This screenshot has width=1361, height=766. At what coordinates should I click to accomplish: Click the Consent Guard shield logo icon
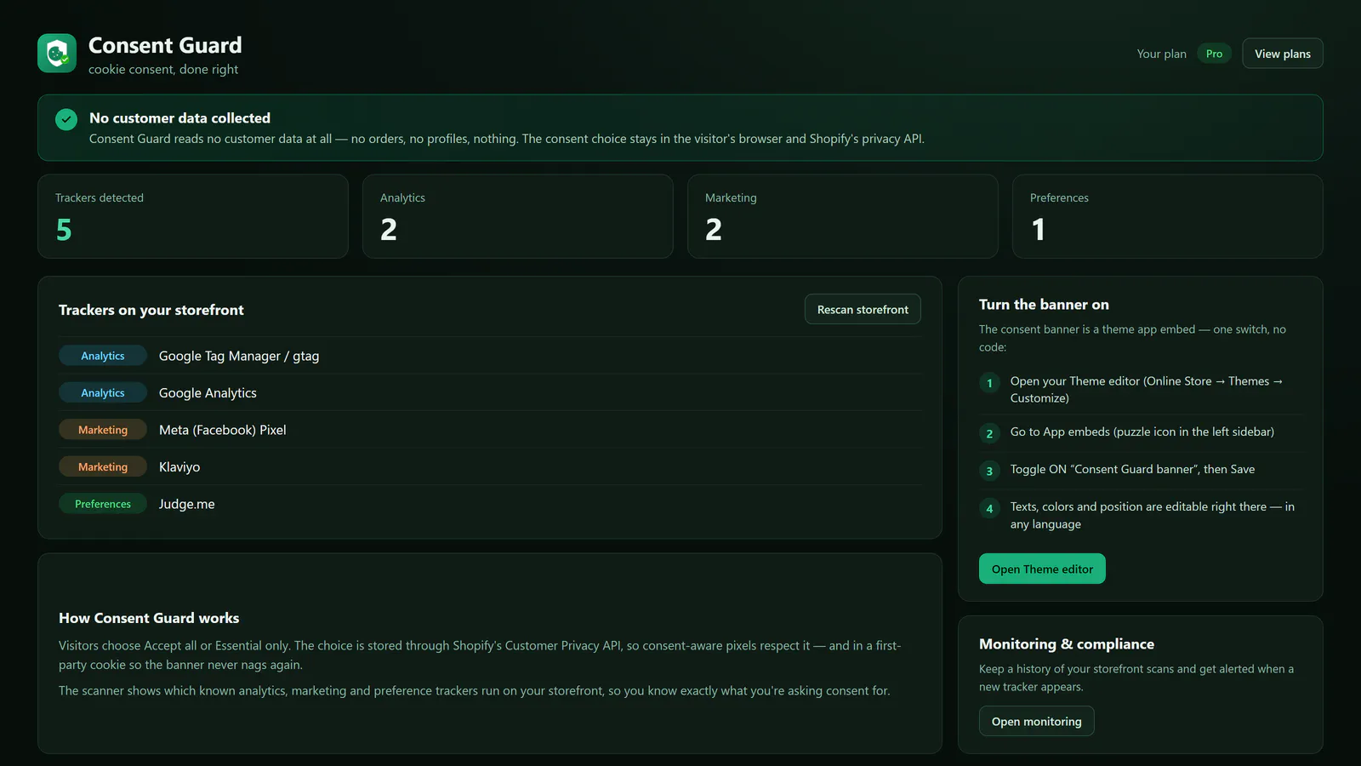pyautogui.click(x=57, y=54)
